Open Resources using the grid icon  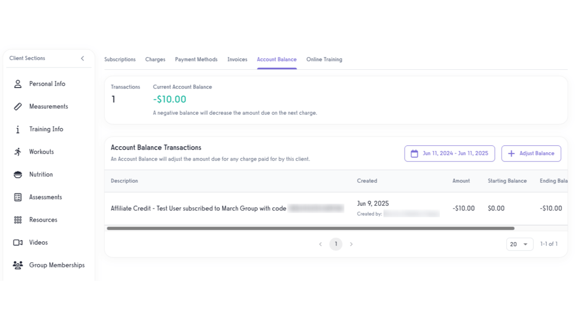point(18,220)
